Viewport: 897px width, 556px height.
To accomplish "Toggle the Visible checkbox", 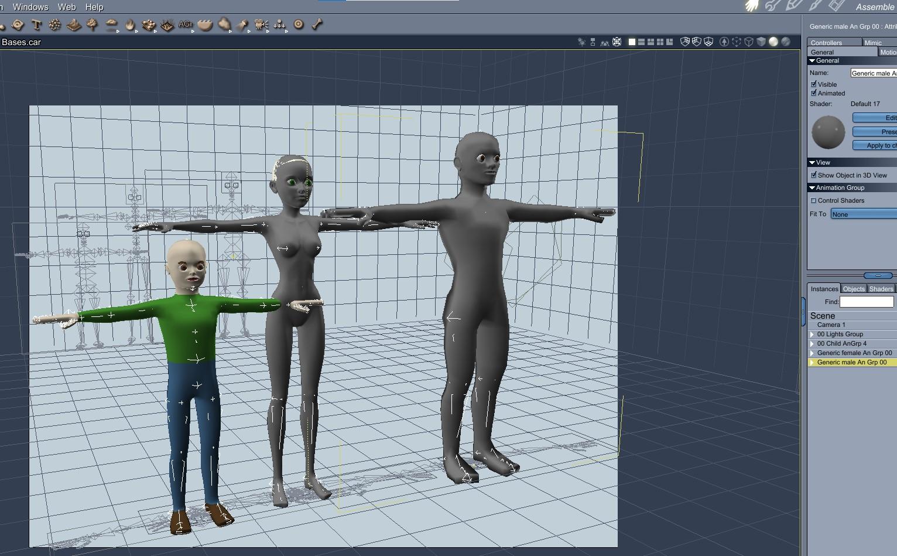I will [813, 84].
